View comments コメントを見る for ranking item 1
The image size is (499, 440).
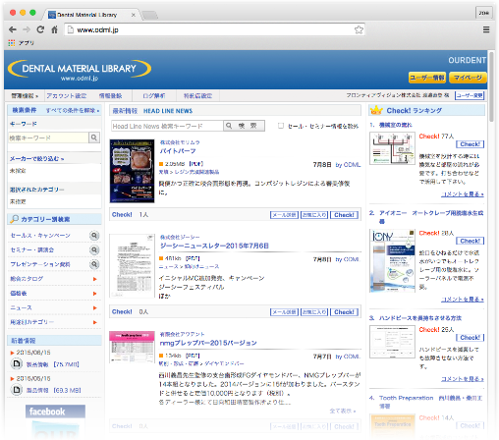pyautogui.click(x=463, y=194)
